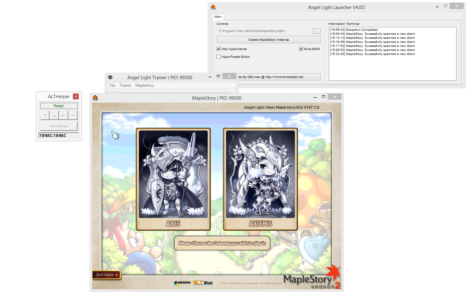Click the MapleStory install path field
Screen dimensions: 468x296
[x=263, y=31]
